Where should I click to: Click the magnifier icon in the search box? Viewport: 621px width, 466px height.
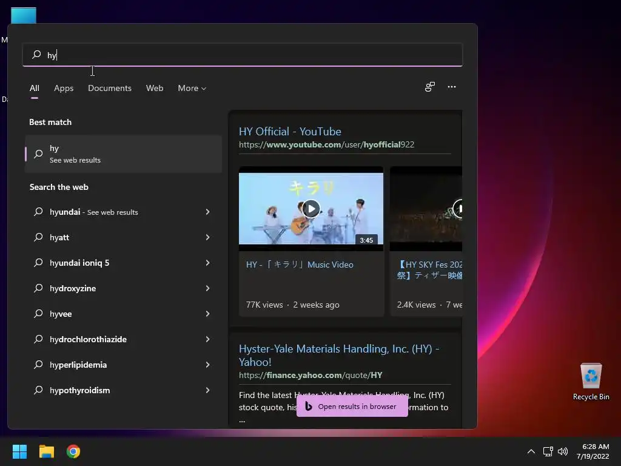(36, 54)
